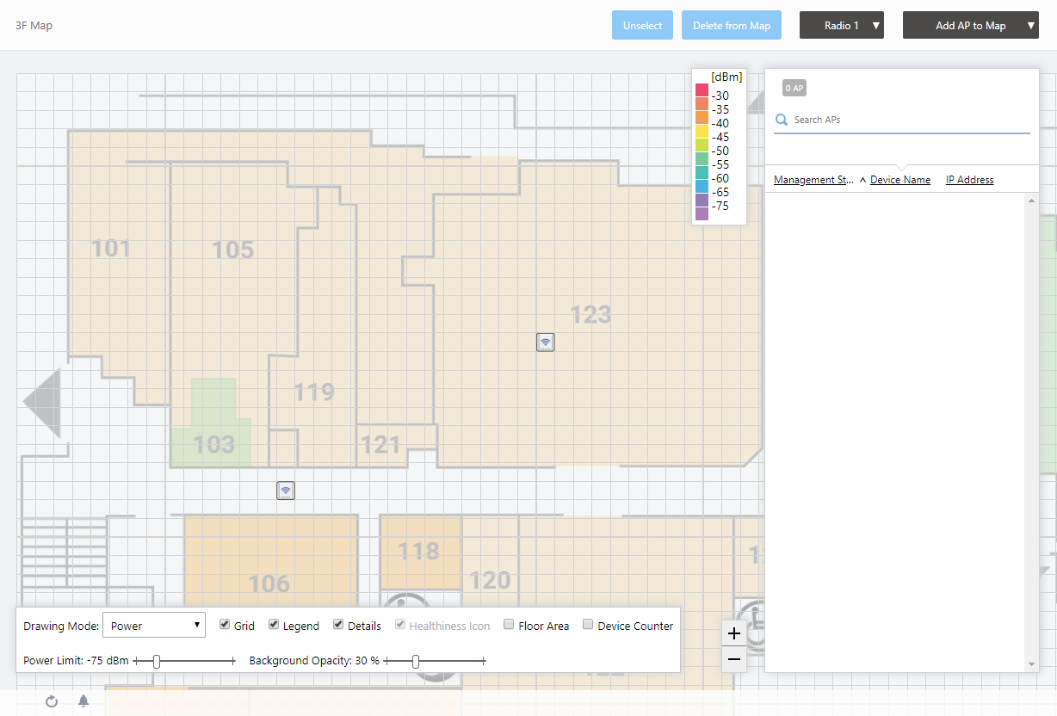Expand the Add AP to Map dropdown
Screen dimensions: 1057x716
[970, 26]
